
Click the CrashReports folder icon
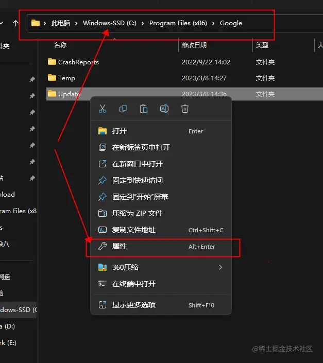(x=52, y=62)
